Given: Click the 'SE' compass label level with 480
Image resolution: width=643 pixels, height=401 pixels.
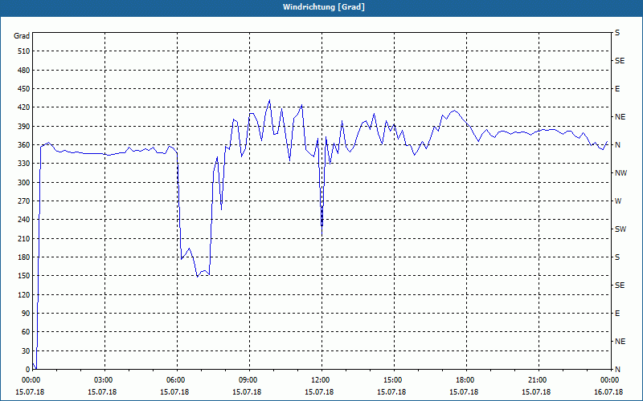Looking at the screenshot, I should coord(620,61).
